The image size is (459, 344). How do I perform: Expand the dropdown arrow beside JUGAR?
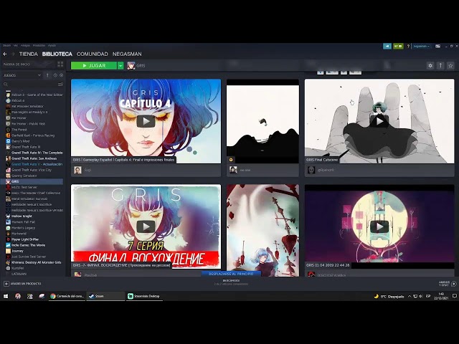[120, 65]
